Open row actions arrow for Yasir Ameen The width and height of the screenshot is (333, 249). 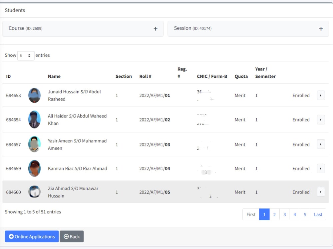pos(321,144)
